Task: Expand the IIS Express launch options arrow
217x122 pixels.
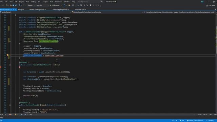Action: tap(60, 5)
